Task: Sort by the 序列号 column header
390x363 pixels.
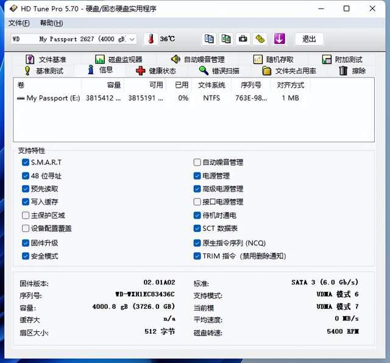Action: point(250,85)
